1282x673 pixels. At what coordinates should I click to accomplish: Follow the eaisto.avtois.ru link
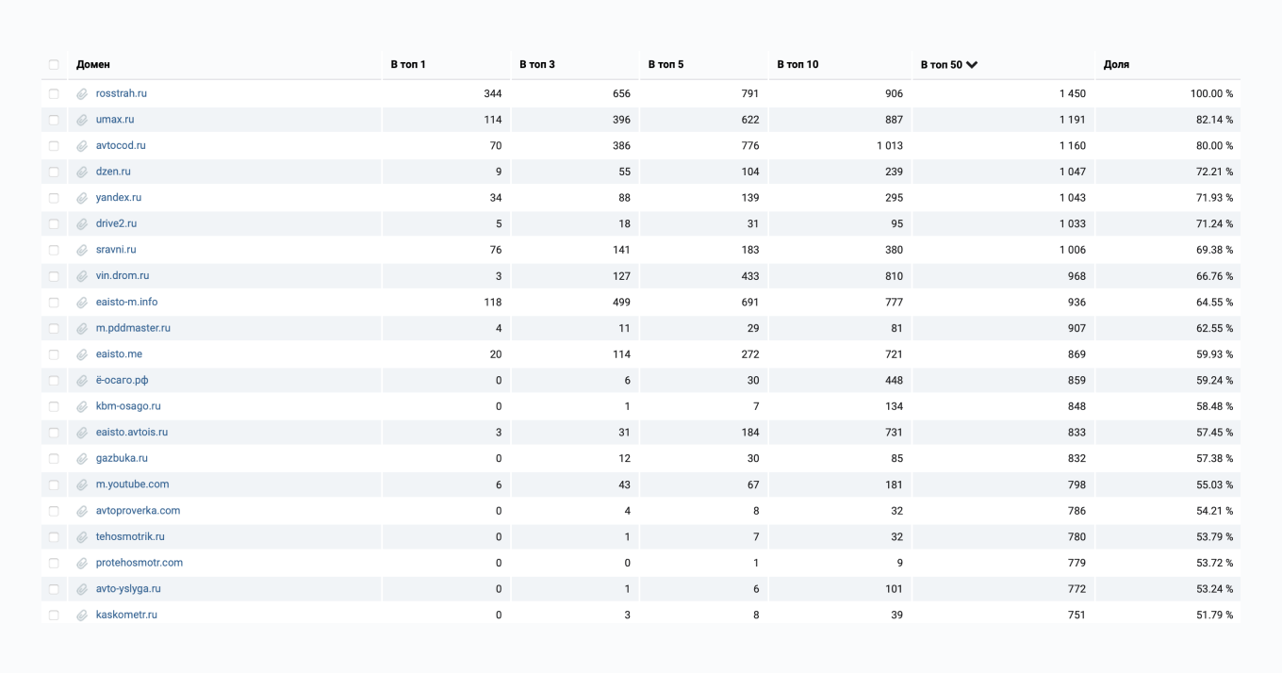tap(132, 433)
